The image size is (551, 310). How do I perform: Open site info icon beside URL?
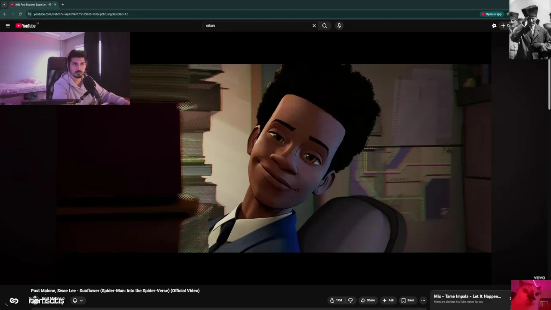point(29,14)
